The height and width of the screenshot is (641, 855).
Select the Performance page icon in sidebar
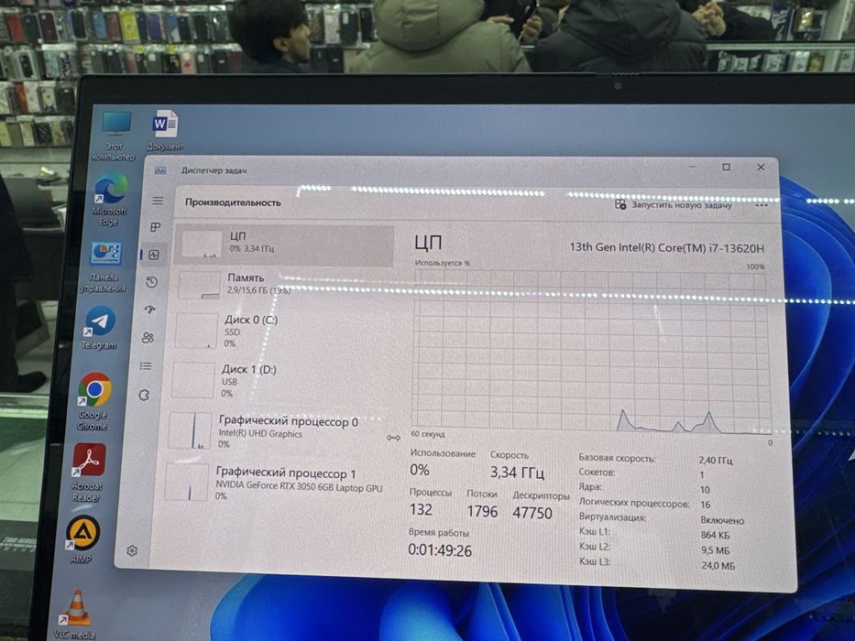(x=154, y=255)
